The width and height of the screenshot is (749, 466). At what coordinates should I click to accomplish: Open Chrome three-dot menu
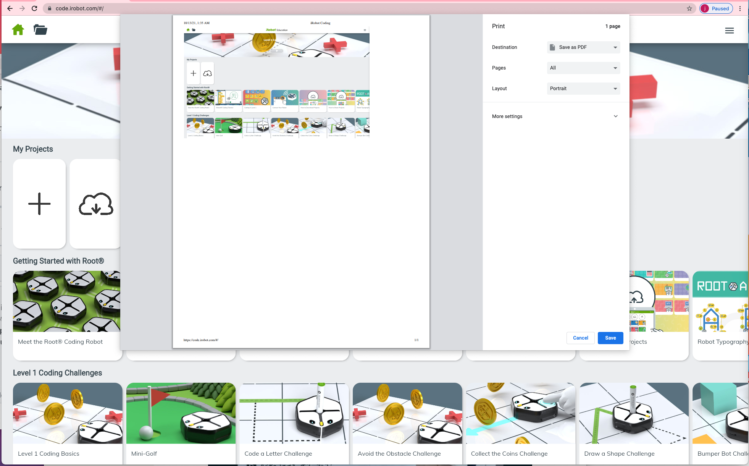(740, 8)
